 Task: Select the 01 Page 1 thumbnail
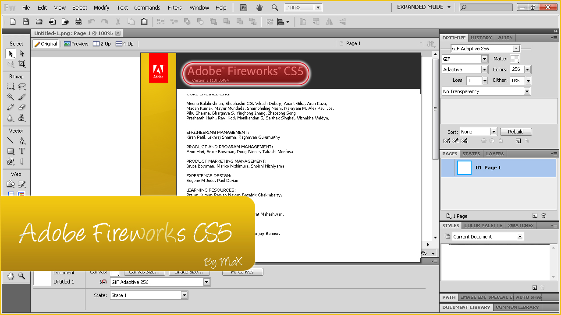[x=464, y=168]
